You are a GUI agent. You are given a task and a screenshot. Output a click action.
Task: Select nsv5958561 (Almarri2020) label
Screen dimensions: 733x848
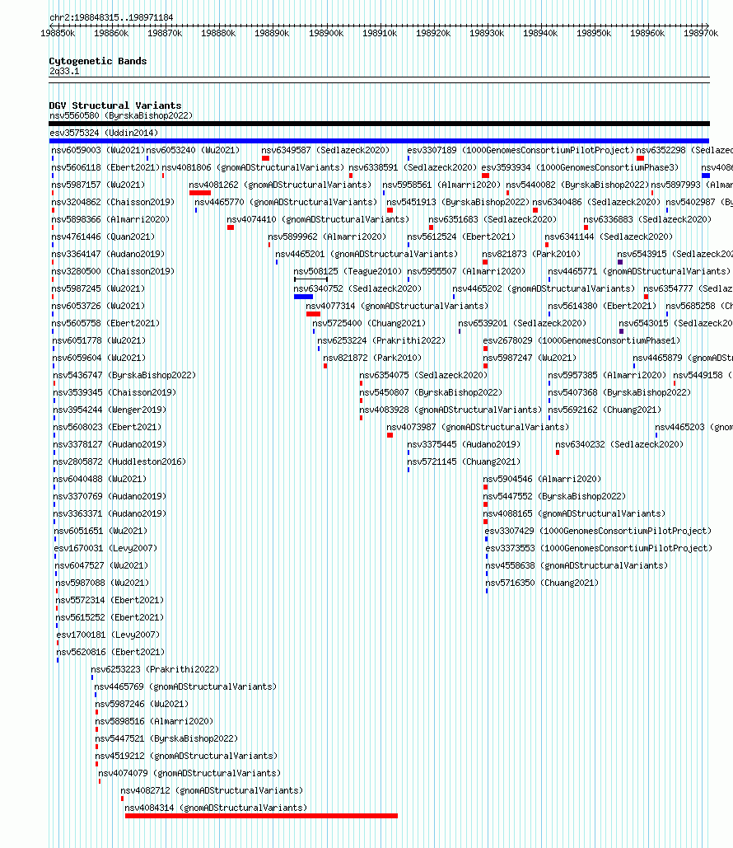441,185
